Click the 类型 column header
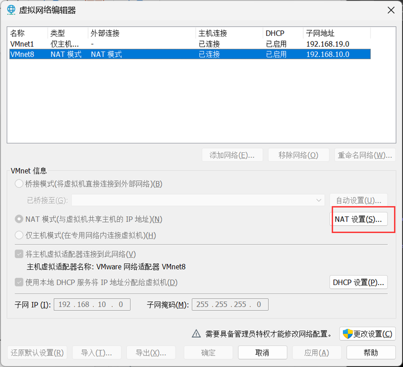The image size is (403, 367). (68, 33)
